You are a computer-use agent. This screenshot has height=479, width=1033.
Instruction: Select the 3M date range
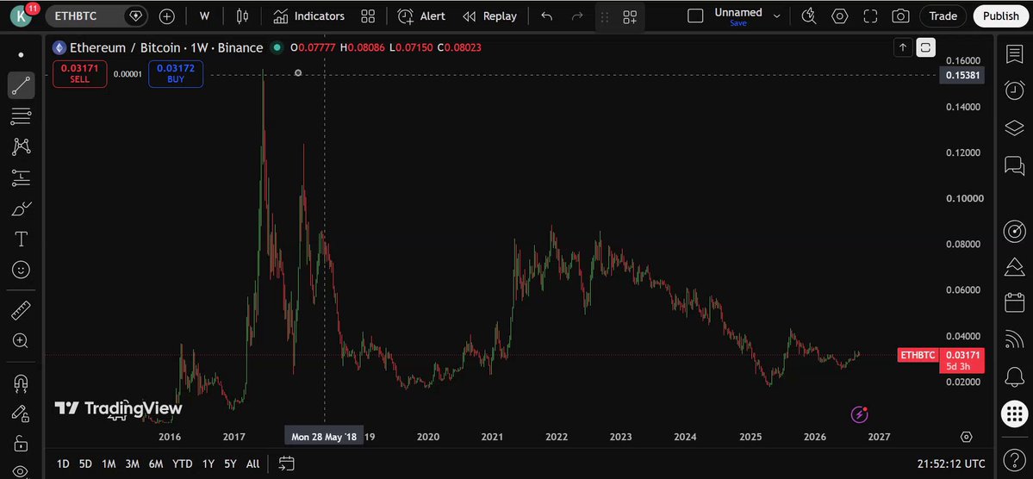(x=132, y=463)
